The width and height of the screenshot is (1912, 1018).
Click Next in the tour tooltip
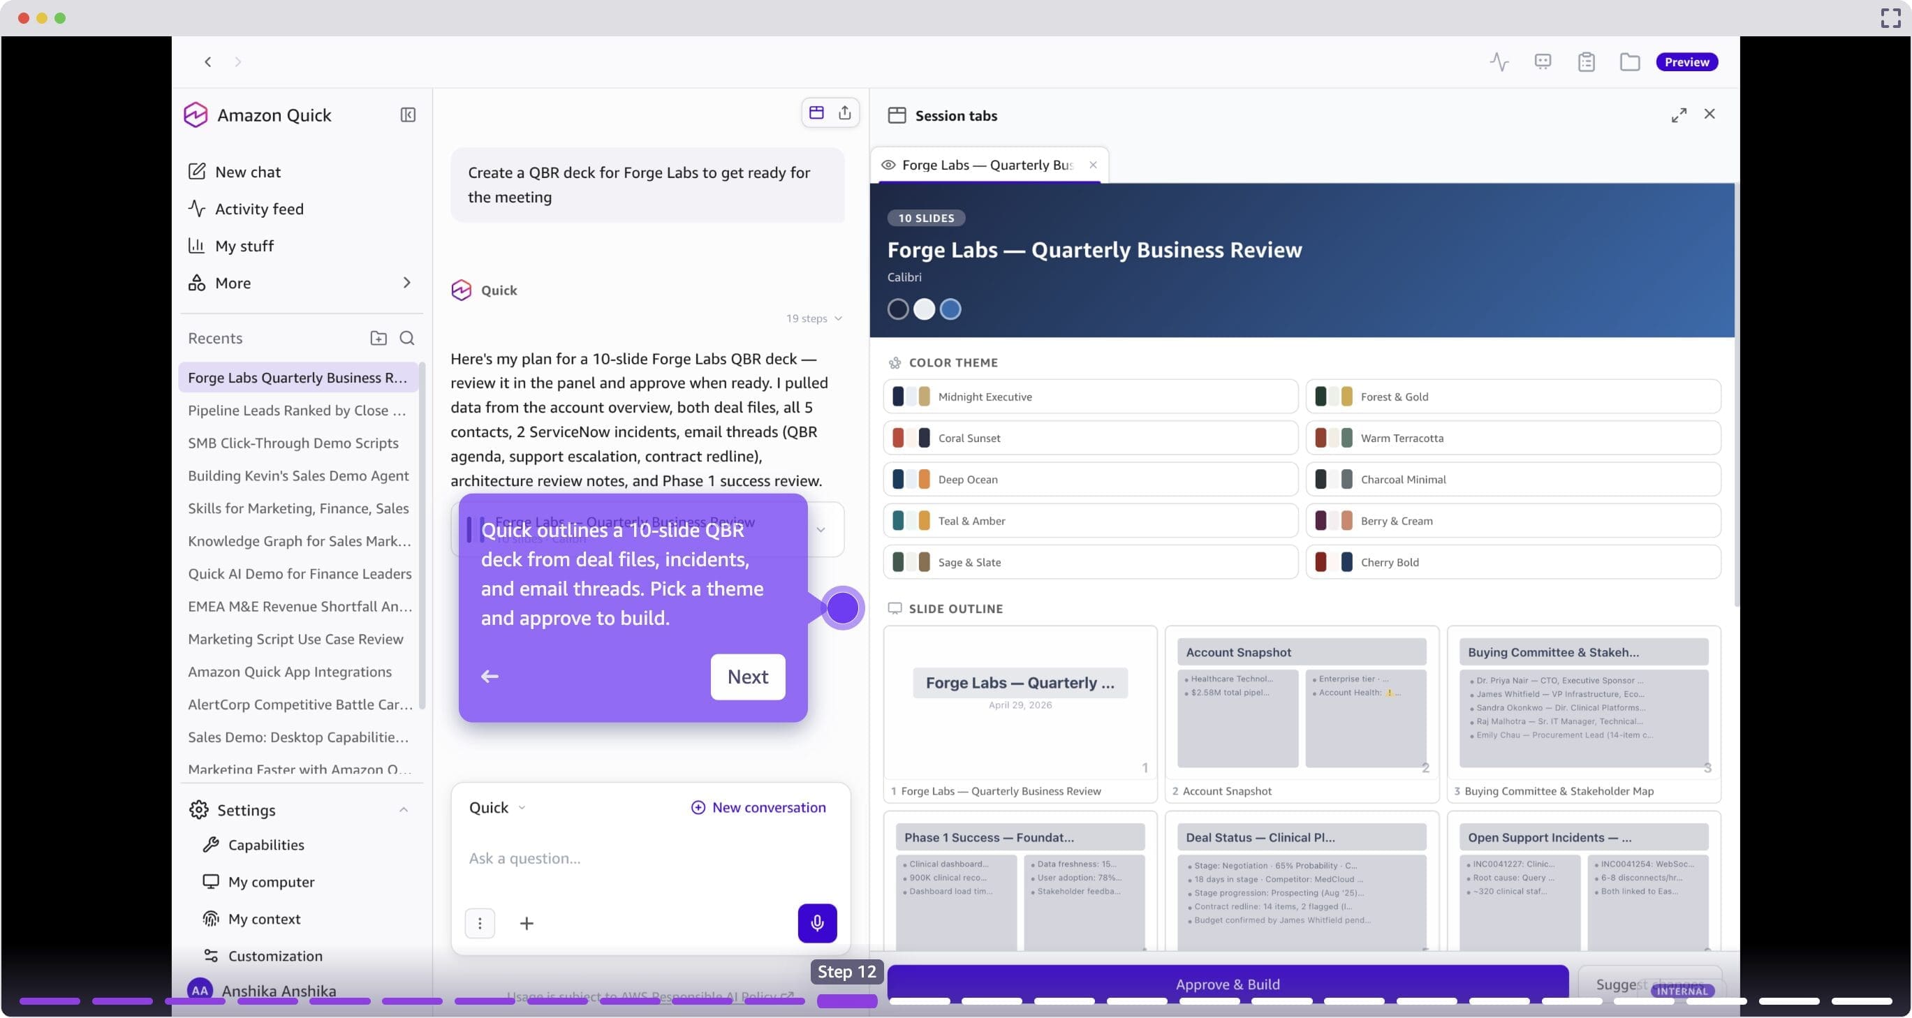pyautogui.click(x=747, y=676)
